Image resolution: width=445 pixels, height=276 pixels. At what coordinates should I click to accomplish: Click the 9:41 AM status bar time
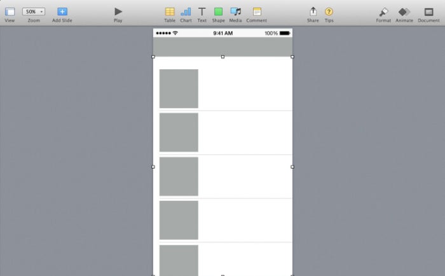click(x=223, y=33)
